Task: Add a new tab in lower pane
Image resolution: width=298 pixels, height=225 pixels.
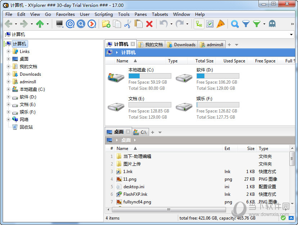Action: tap(153, 132)
